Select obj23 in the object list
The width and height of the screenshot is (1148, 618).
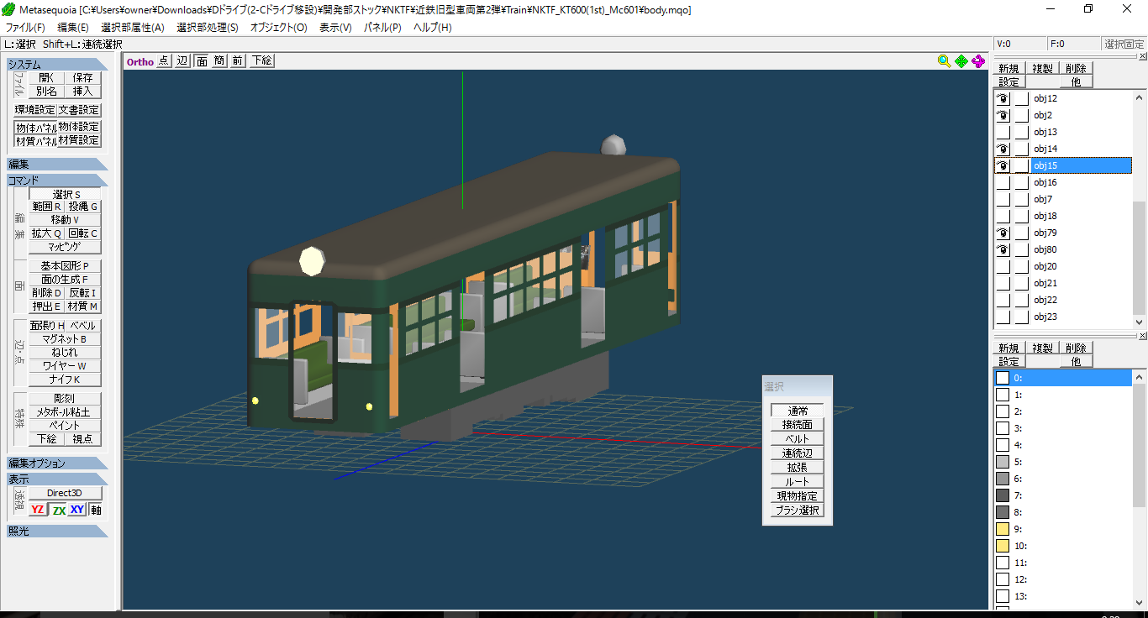point(1081,317)
